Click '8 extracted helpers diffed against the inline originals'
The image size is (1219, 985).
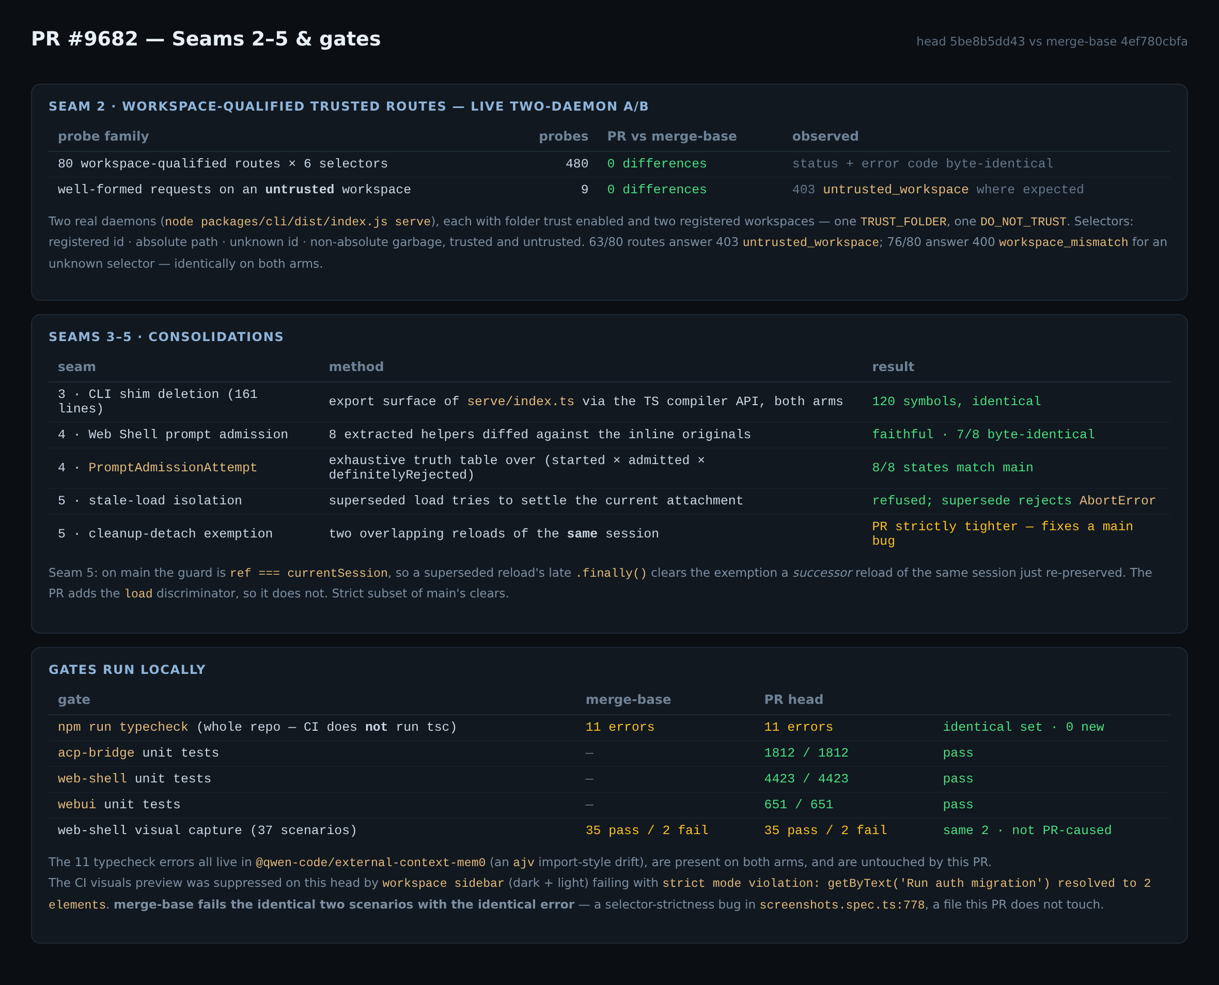pyautogui.click(x=540, y=435)
